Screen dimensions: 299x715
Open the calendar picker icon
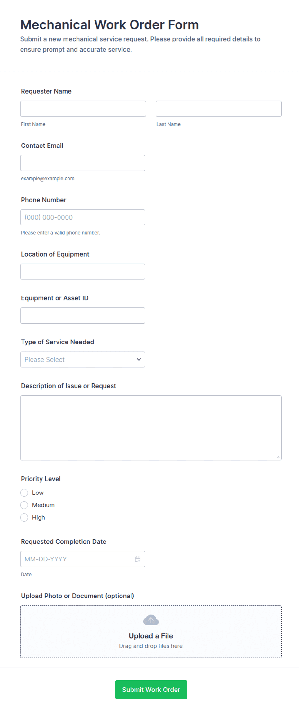pos(138,559)
